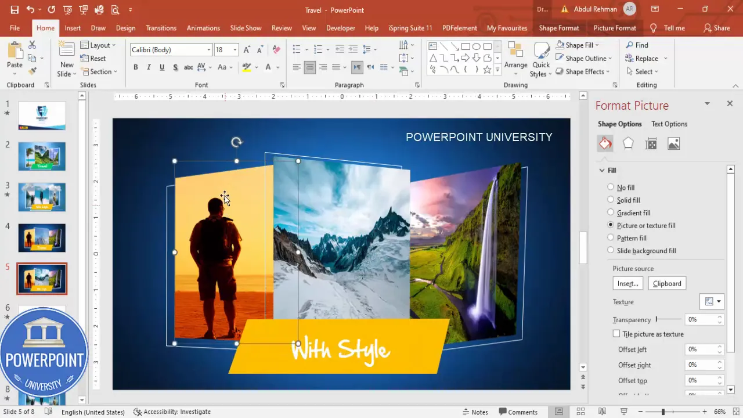Click the Insert... picture source button
The image size is (743, 418).
click(627, 283)
